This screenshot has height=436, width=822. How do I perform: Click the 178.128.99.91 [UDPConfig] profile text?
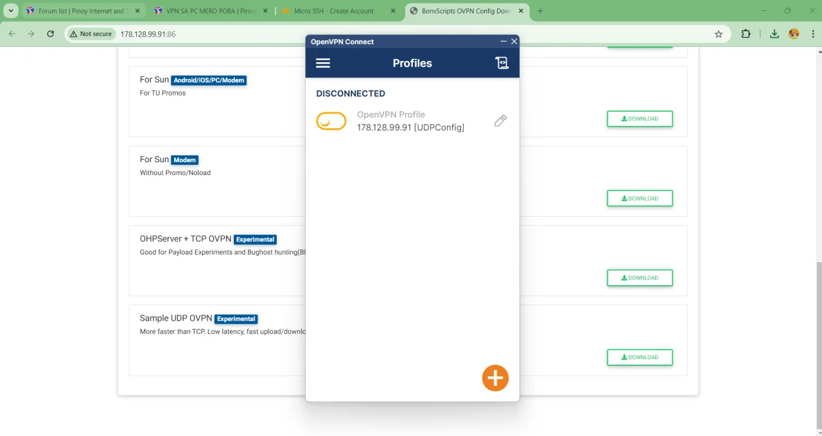pyautogui.click(x=410, y=128)
